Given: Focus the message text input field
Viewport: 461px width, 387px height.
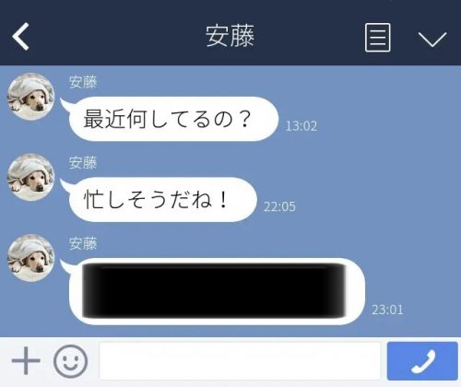Looking at the screenshot, I should pyautogui.click(x=240, y=361).
